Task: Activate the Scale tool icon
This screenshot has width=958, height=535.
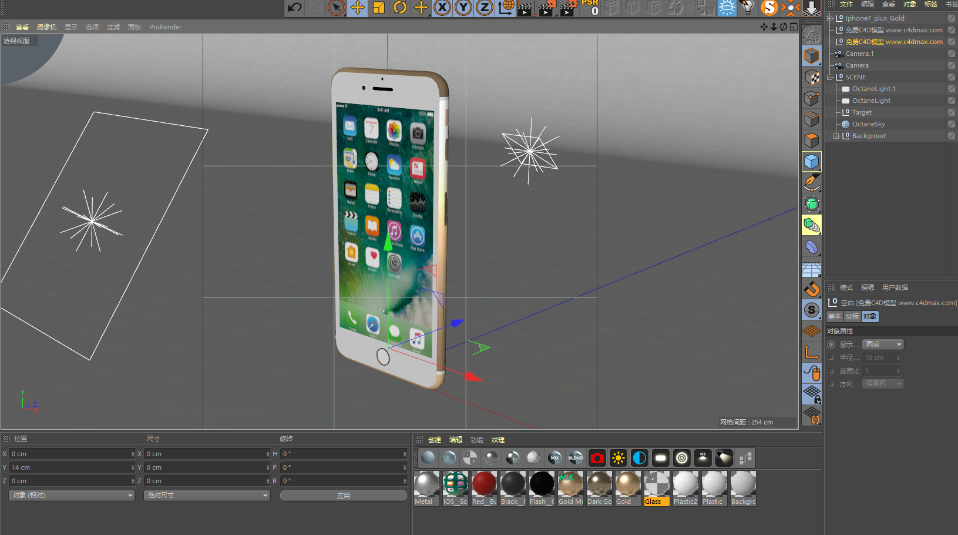Action: (379, 8)
